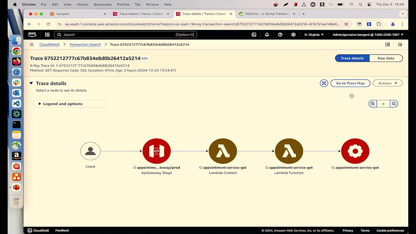Open the Profiles menu

[123, 5]
